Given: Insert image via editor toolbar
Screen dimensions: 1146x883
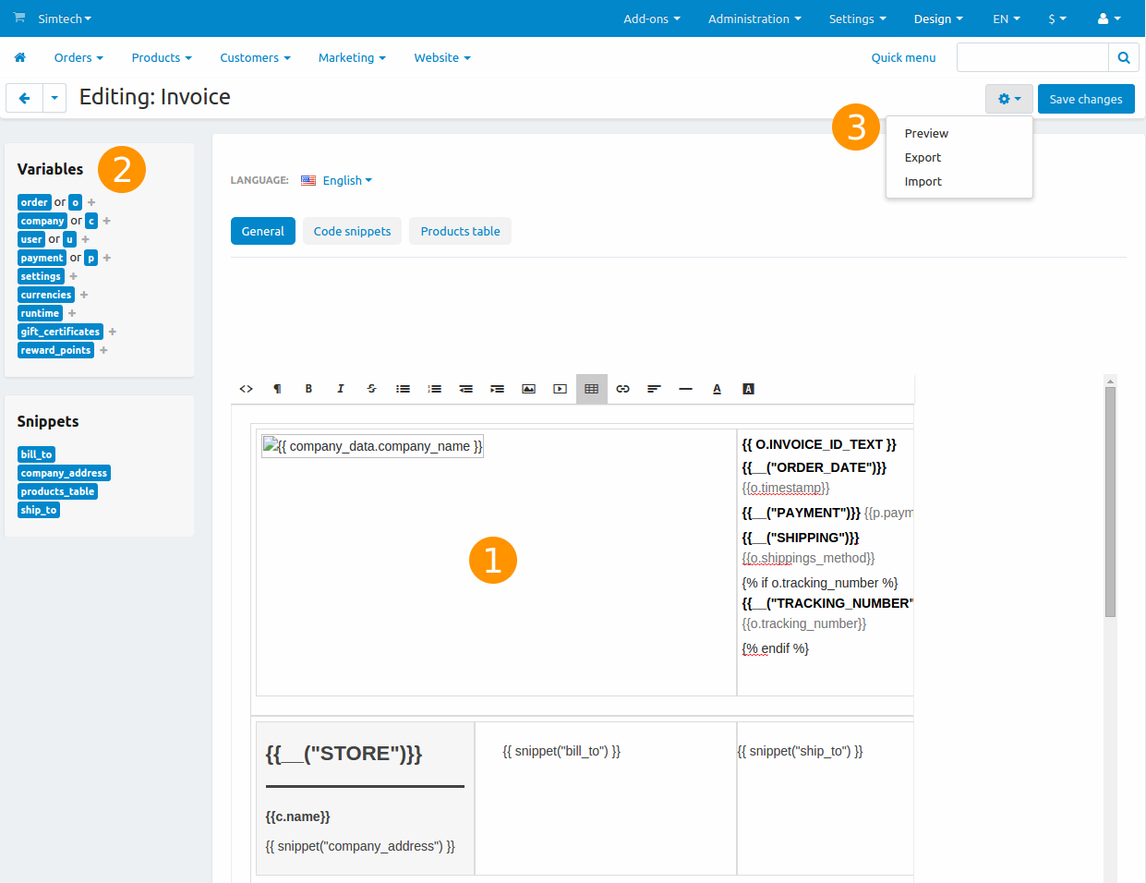Looking at the screenshot, I should click(528, 389).
